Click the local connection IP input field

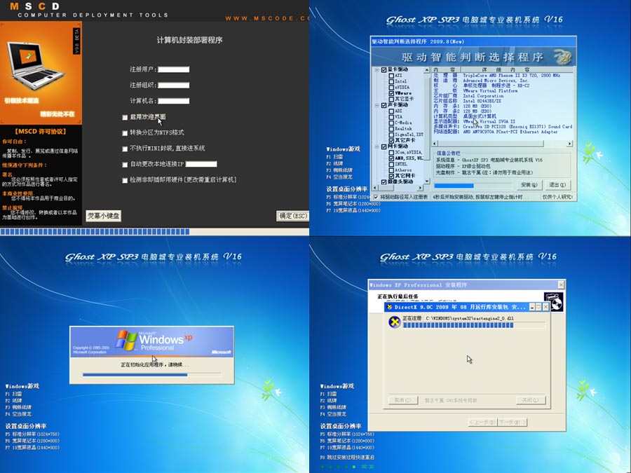201,164
